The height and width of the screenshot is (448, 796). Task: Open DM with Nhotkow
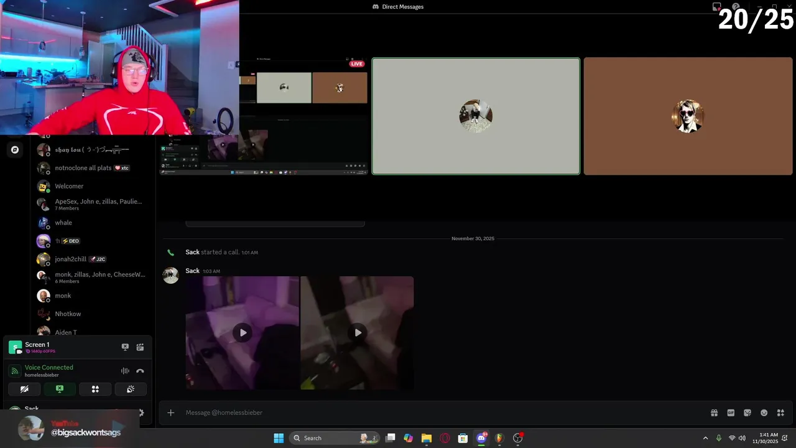click(92, 314)
